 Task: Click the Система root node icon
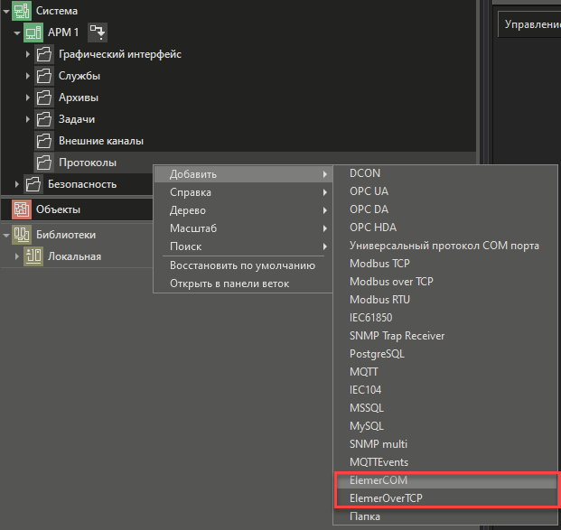pos(21,11)
